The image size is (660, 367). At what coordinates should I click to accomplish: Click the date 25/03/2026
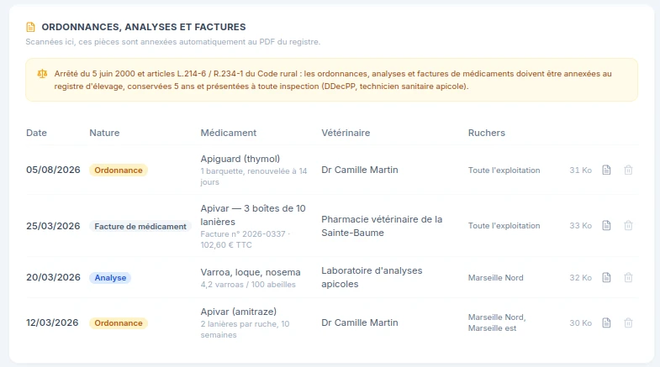pyautogui.click(x=53, y=226)
